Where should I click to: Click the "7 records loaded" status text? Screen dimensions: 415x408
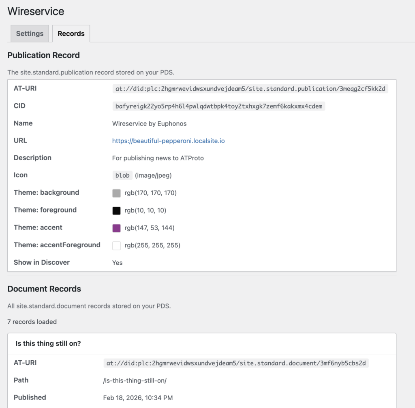(32, 322)
